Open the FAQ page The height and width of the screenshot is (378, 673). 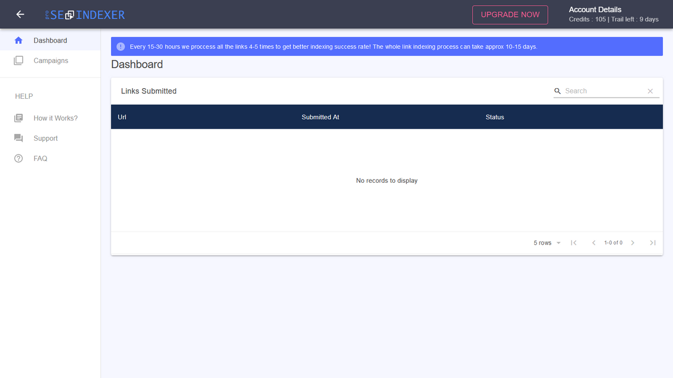[50, 158]
